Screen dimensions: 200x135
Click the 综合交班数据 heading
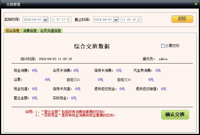click(x=92, y=47)
